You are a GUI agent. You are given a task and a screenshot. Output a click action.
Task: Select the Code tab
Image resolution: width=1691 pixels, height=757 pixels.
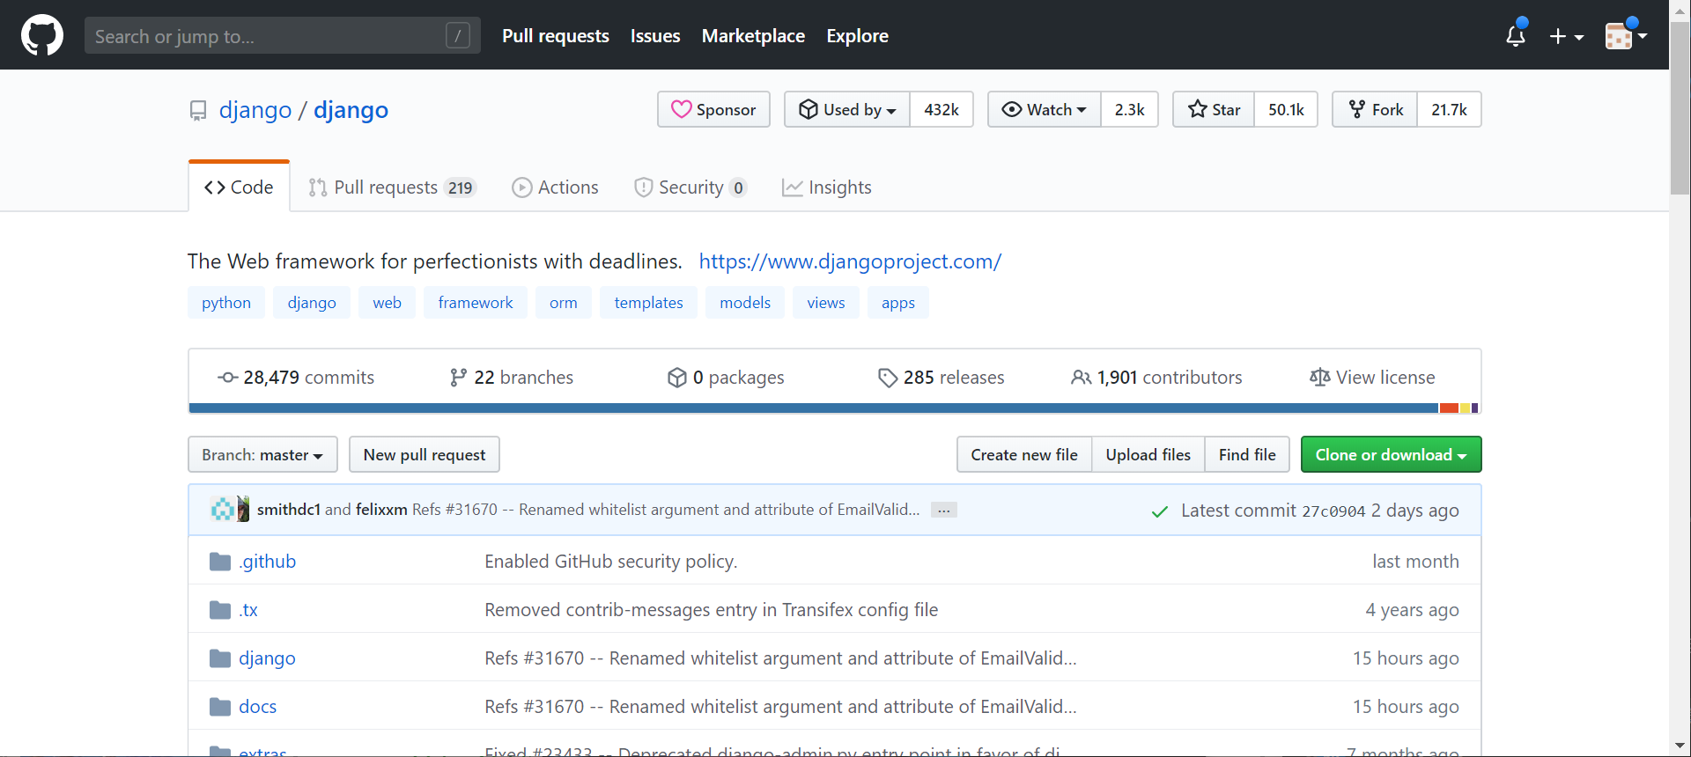pos(239,187)
